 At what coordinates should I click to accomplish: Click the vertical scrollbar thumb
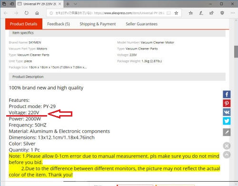point(236,52)
